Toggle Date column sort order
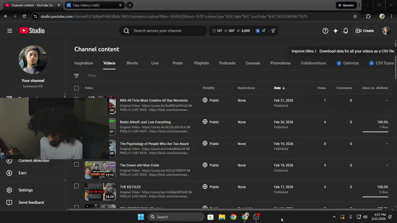 tap(279, 88)
